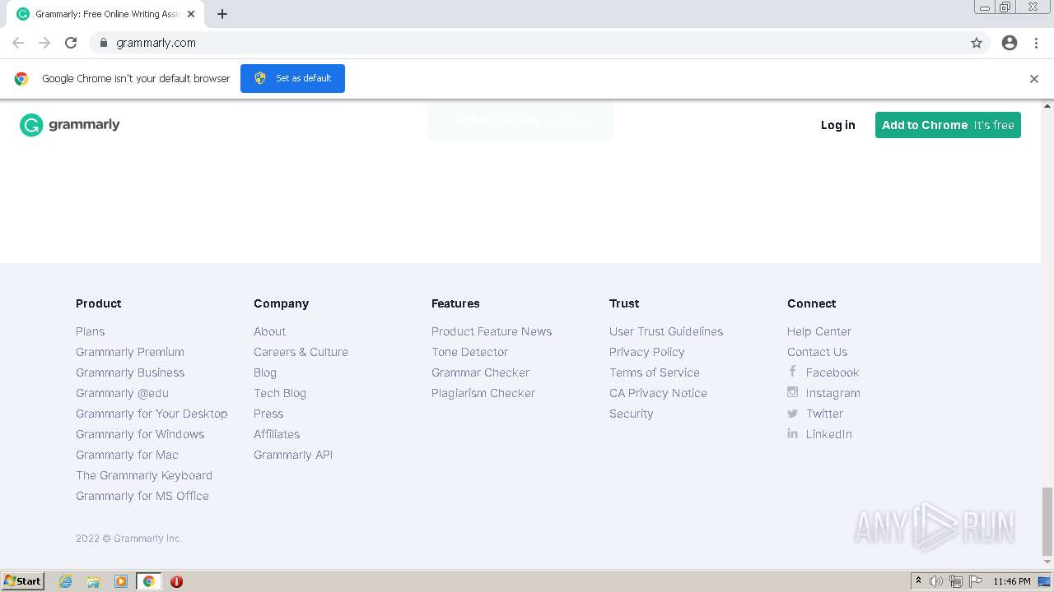The height and width of the screenshot is (592, 1054).
Task: Open the Facebook icon in Connect
Action: click(x=792, y=372)
